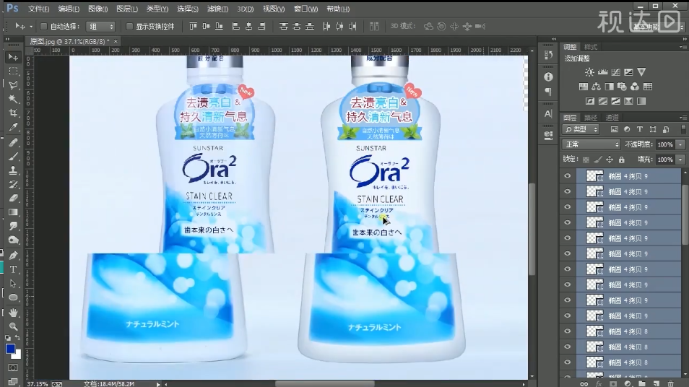Open the background white color swatch
The image size is (689, 387).
click(17, 355)
